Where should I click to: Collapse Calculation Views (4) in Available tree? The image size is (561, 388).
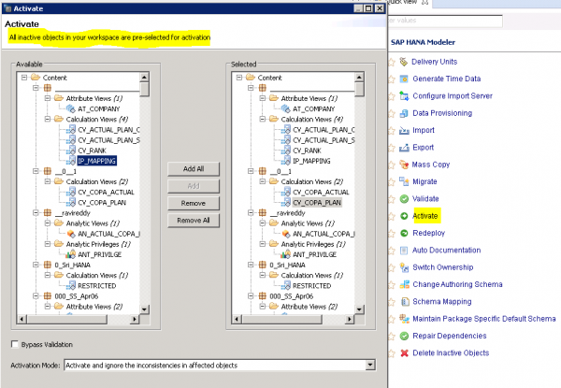48,119
